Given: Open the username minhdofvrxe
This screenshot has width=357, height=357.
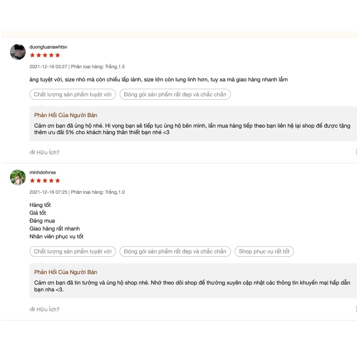Looking at the screenshot, I should [43, 172].
